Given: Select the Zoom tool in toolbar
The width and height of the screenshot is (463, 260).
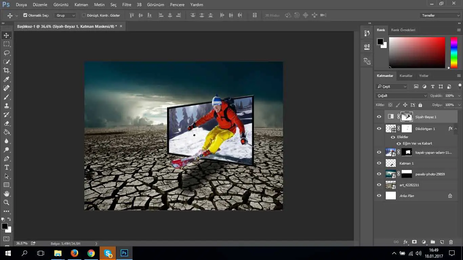Looking at the screenshot, I should pos(6,202).
